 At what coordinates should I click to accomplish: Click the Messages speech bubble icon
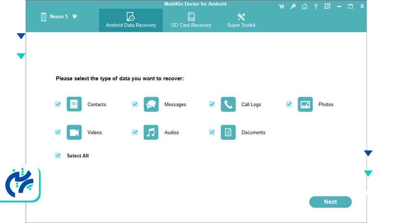tap(151, 104)
